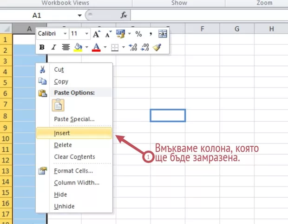Select row 17 header
288x224 pixels.
pyautogui.click(x=6, y=214)
